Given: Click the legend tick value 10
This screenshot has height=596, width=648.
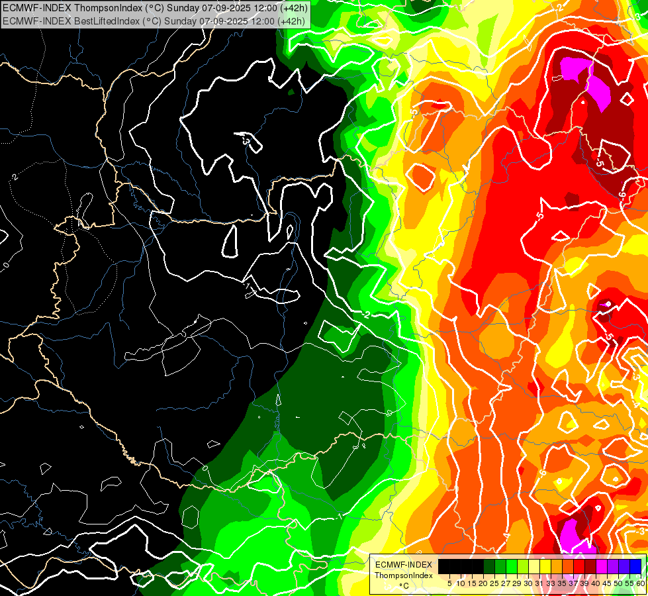Looking at the screenshot, I should coord(461,583).
